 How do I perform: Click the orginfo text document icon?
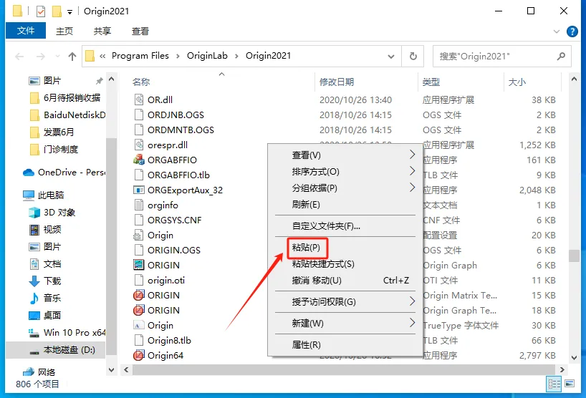pyautogui.click(x=139, y=205)
